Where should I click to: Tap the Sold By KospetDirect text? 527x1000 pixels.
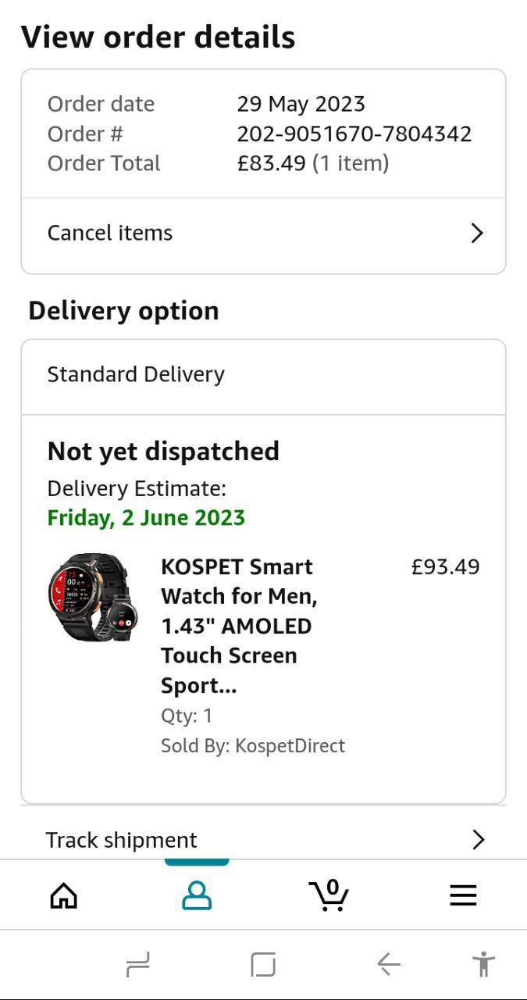click(x=253, y=745)
